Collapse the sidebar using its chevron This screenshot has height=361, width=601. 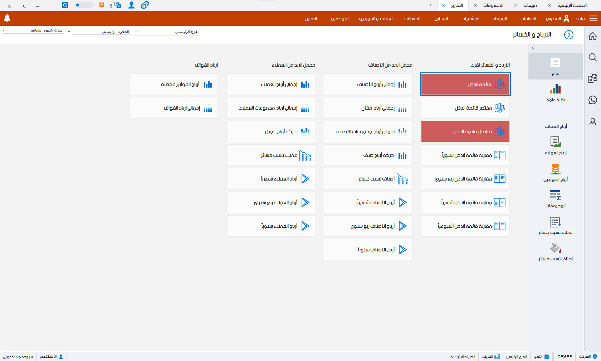(533, 48)
